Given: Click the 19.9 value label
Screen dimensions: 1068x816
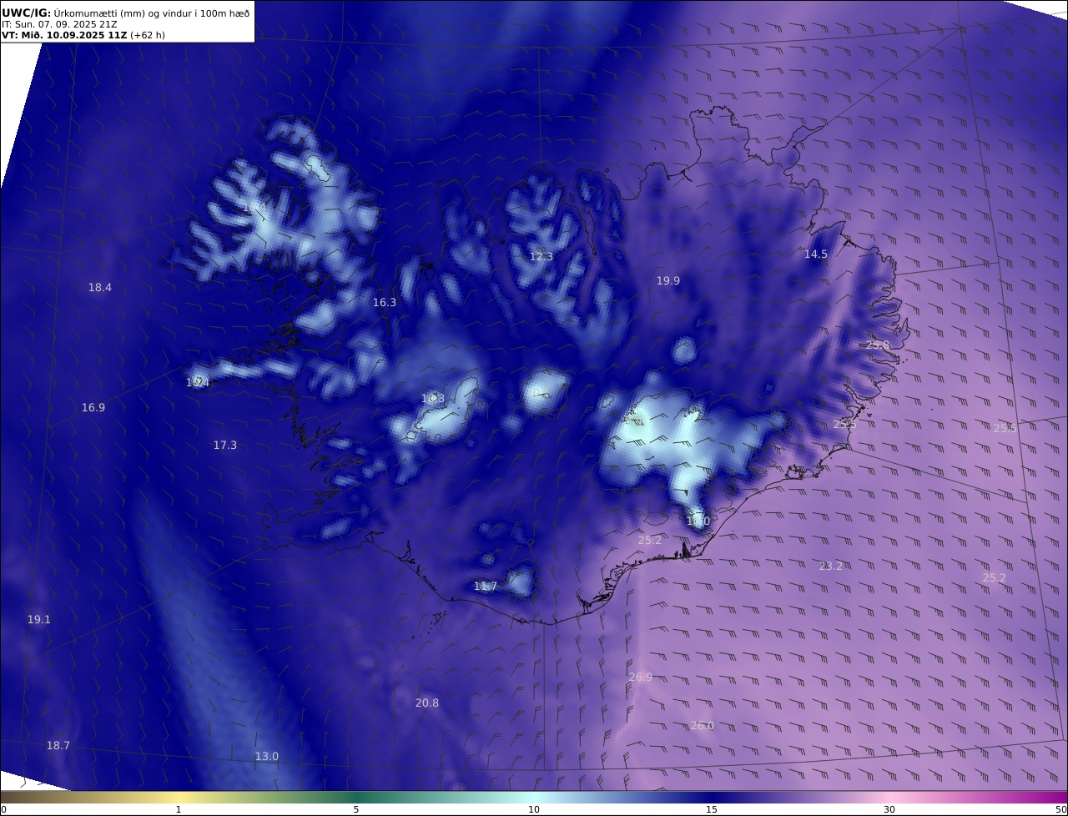Looking at the screenshot, I should point(668,281).
